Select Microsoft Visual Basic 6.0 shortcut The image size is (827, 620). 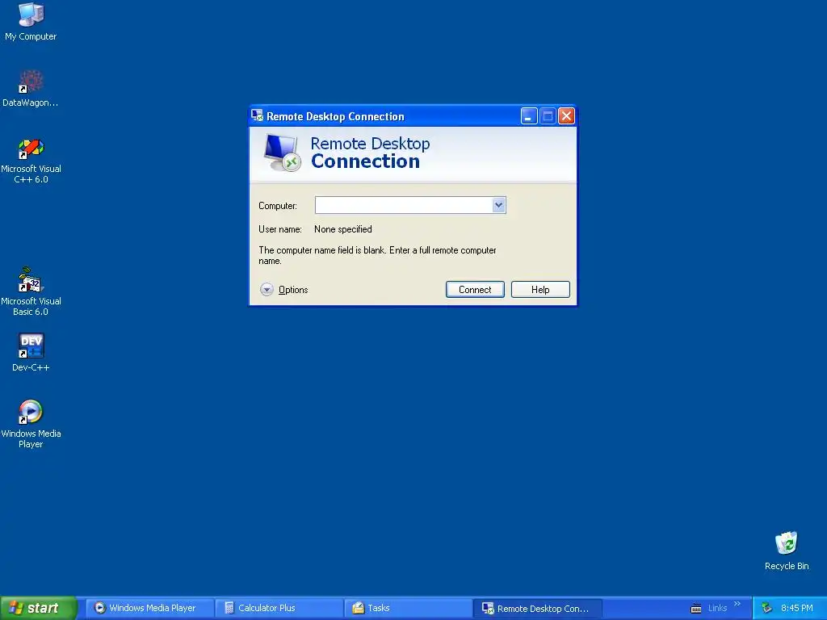[31, 291]
